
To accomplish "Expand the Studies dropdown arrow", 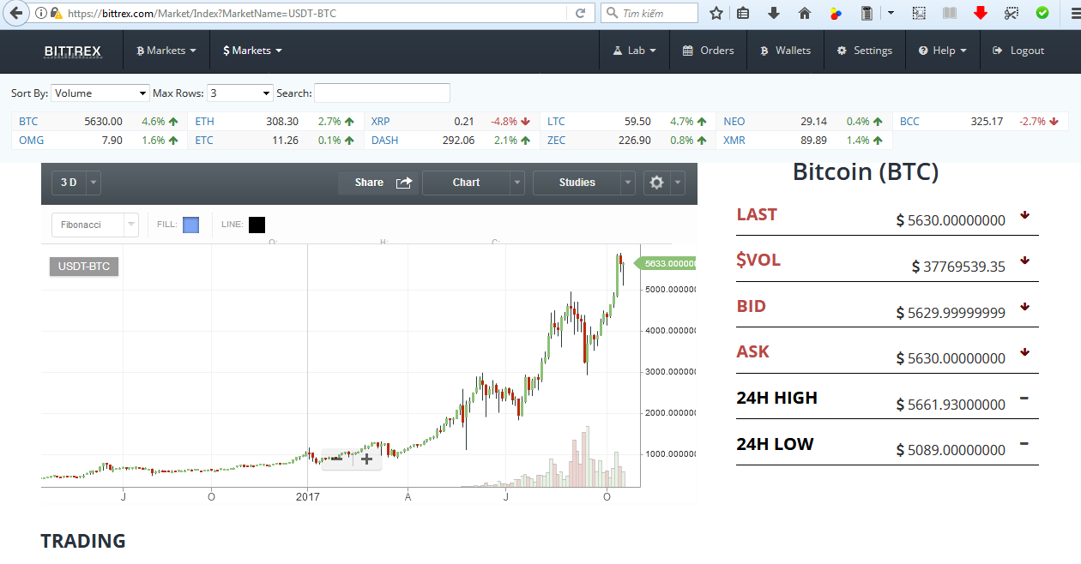I will click(628, 183).
